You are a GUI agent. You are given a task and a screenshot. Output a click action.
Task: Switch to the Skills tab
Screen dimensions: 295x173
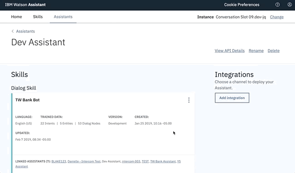[x=38, y=17]
